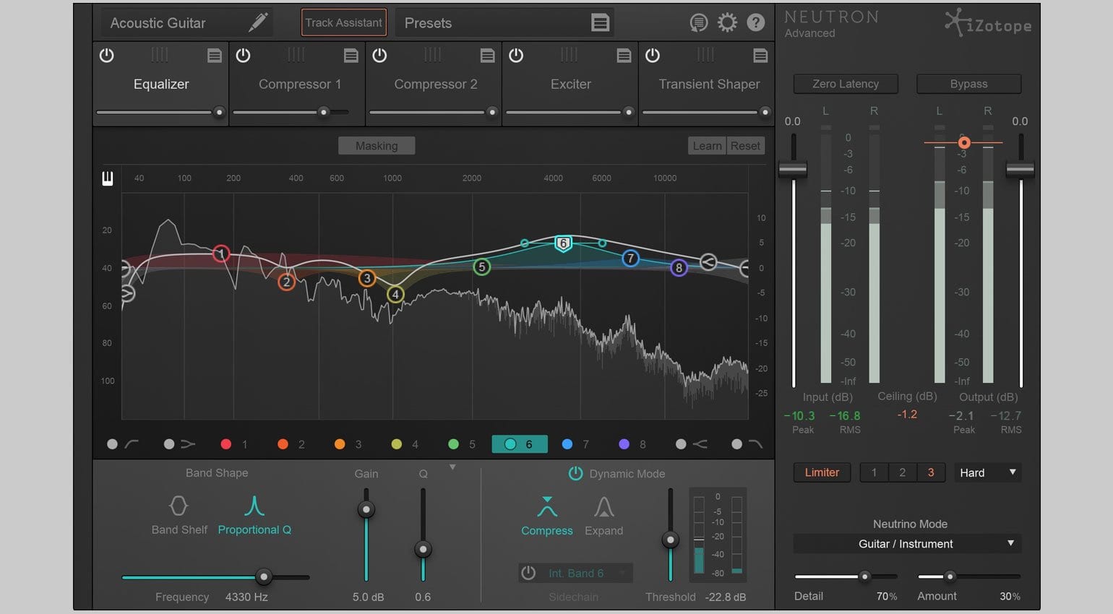1113x614 pixels.
Task: Select band 8 in the band row
Action: [633, 444]
